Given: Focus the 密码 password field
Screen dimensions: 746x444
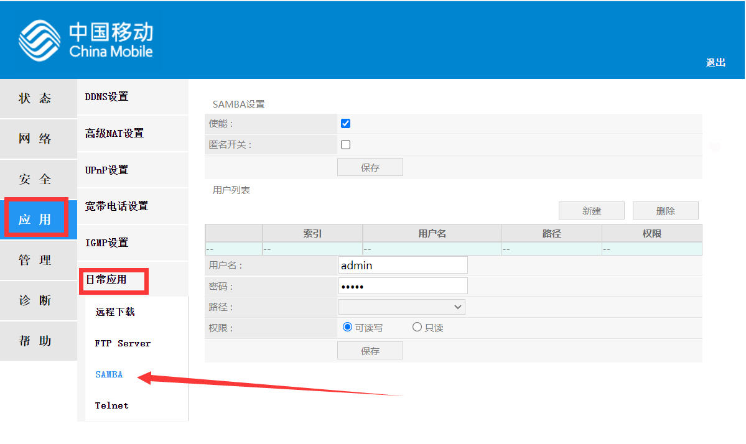Looking at the screenshot, I should 403,286.
